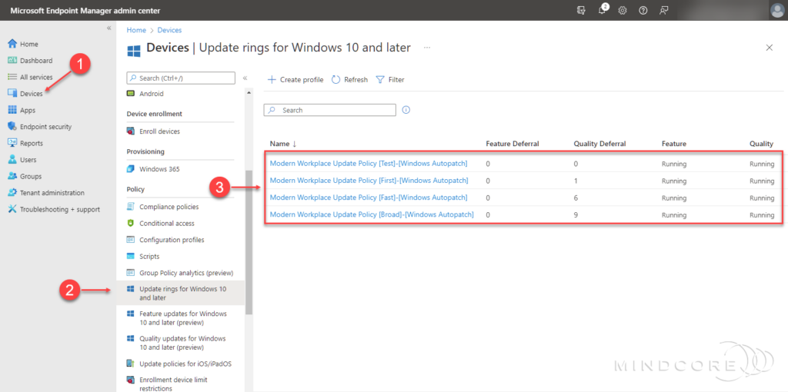Open the Modern Workplace Update Policy [First] profile
This screenshot has height=392, width=788.
369,180
